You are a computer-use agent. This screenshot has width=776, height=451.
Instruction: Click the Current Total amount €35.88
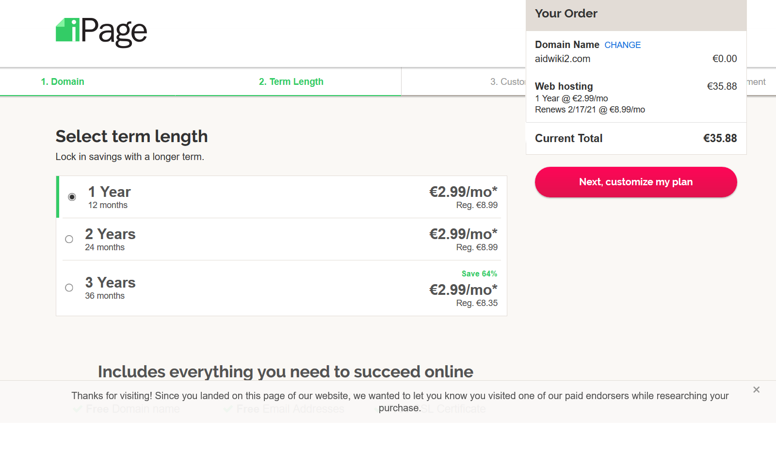click(x=720, y=139)
